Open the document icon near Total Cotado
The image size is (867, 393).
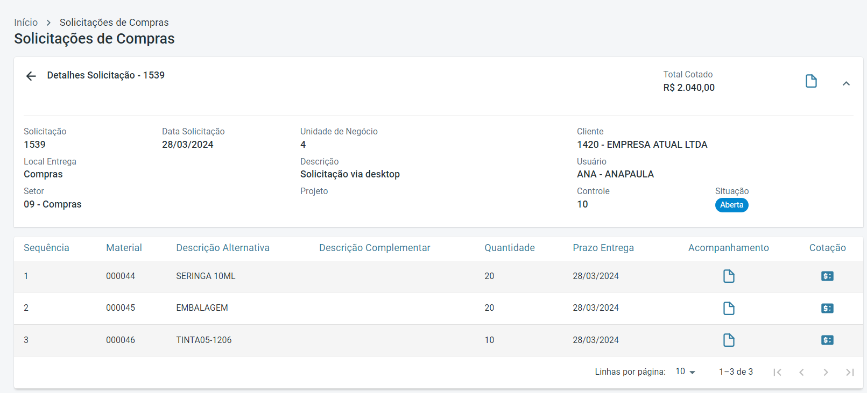(x=811, y=81)
